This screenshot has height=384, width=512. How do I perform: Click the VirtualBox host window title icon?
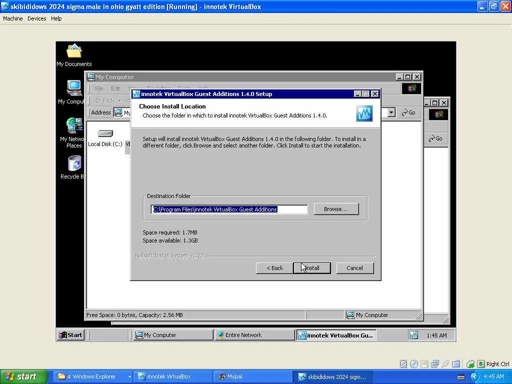(x=4, y=6)
